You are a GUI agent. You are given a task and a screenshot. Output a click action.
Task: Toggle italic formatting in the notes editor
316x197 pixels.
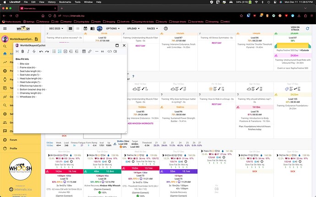pyautogui.click(x=28, y=52)
